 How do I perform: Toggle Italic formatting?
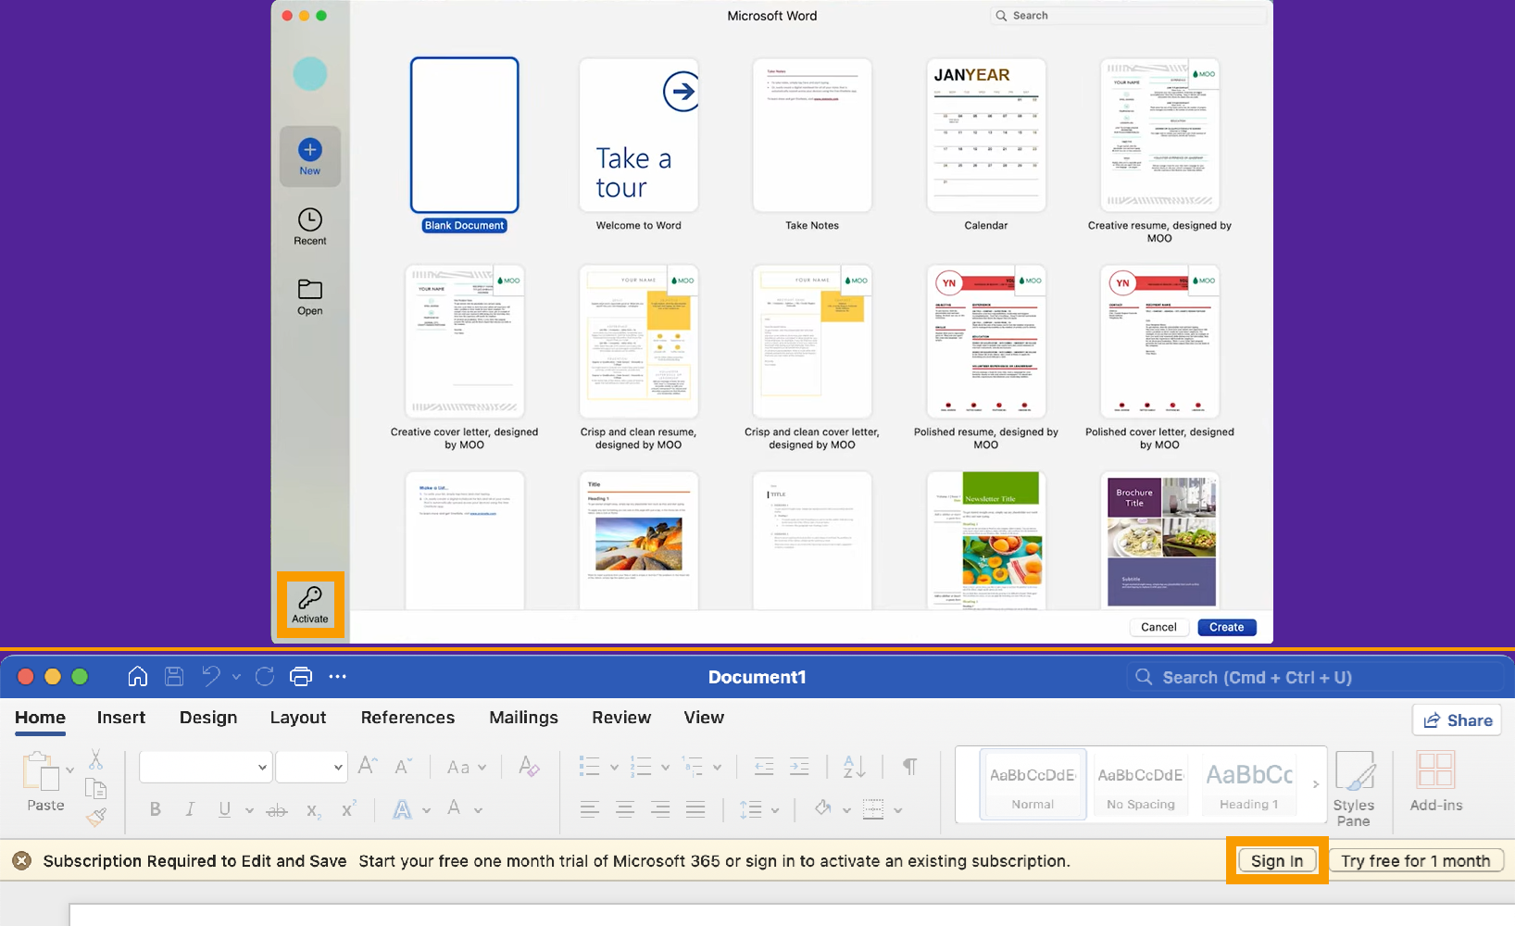click(190, 809)
